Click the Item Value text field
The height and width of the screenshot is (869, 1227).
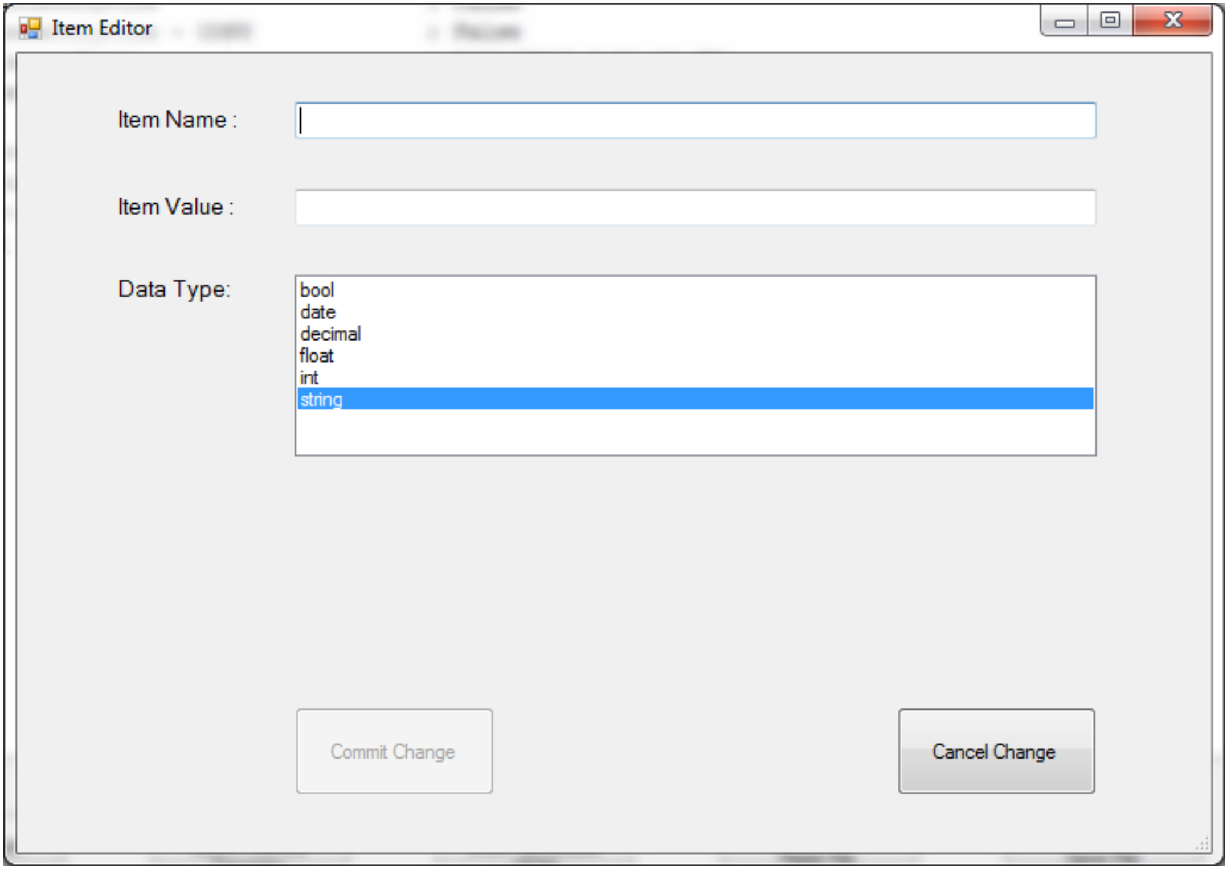[695, 207]
